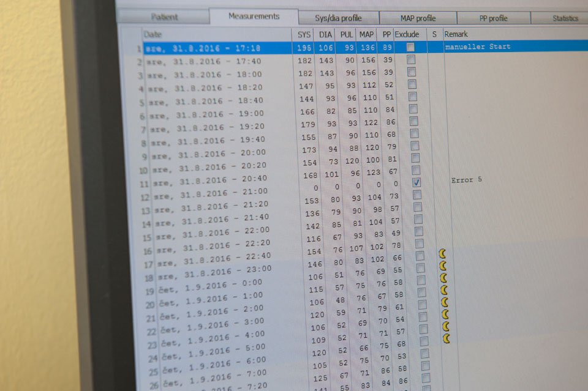Sort by the SYS column header
This screenshot has height=391, width=588.
point(304,34)
